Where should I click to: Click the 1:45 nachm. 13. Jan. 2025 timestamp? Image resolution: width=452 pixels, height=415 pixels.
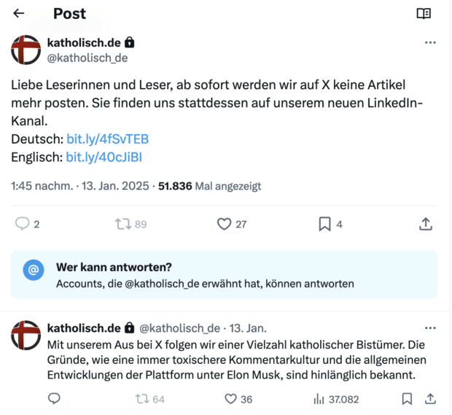pos(82,186)
